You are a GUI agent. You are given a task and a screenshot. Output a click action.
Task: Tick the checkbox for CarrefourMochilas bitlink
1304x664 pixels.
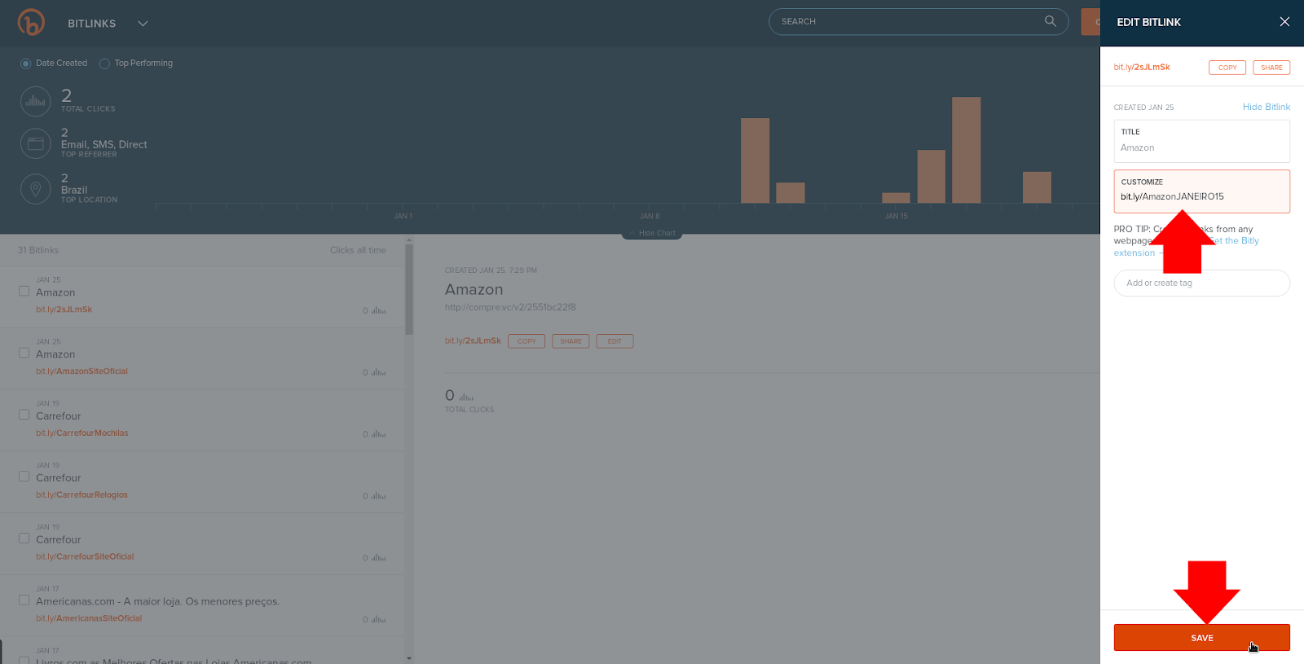[x=24, y=415]
